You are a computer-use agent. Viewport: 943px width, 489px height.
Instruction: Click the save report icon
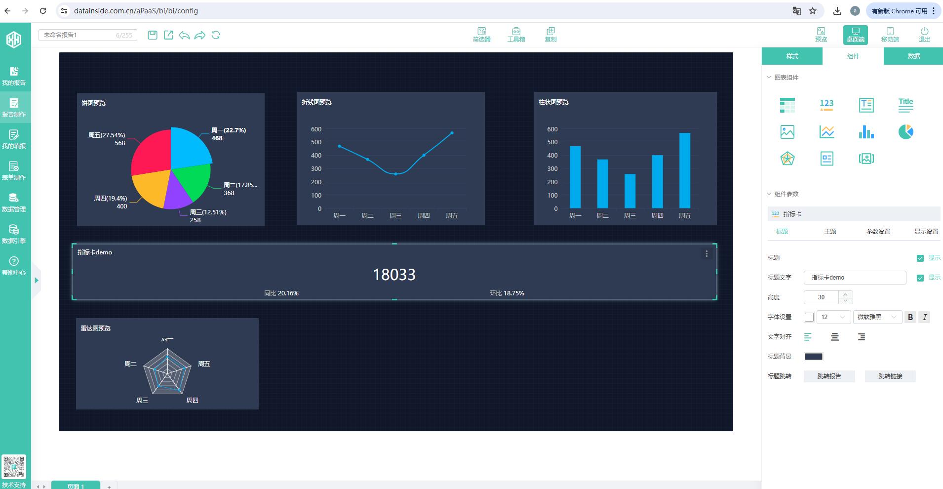(x=153, y=35)
